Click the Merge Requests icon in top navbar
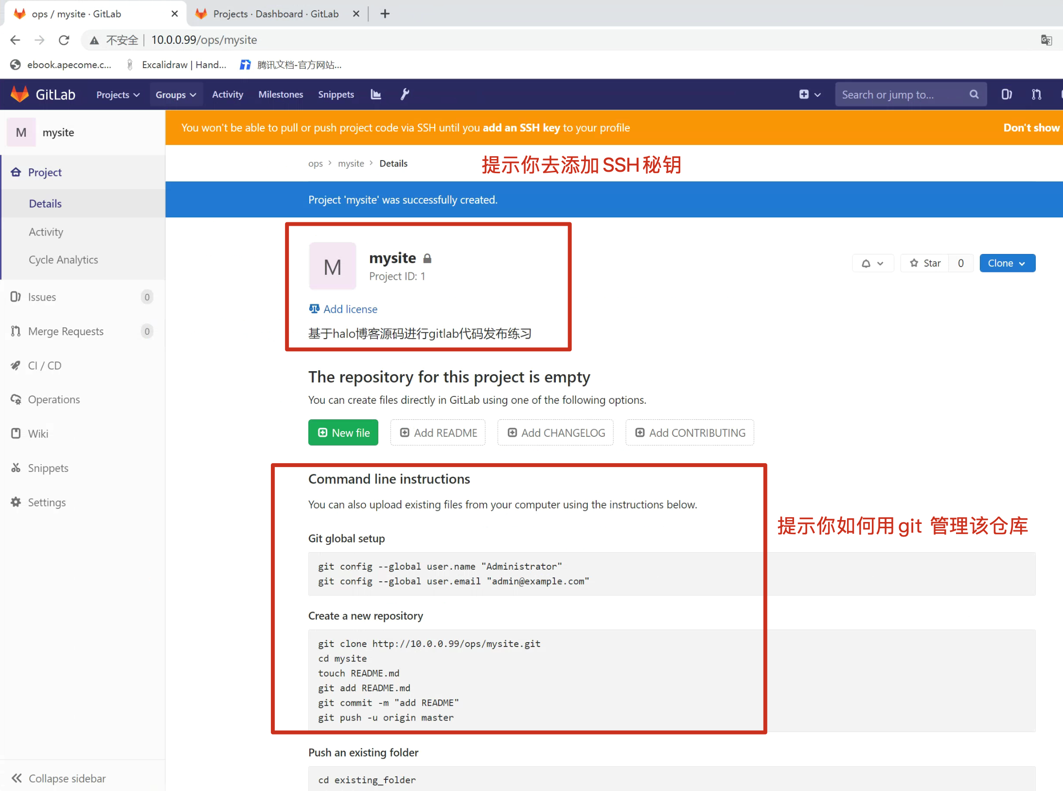Image resolution: width=1063 pixels, height=791 pixels. [x=1036, y=94]
